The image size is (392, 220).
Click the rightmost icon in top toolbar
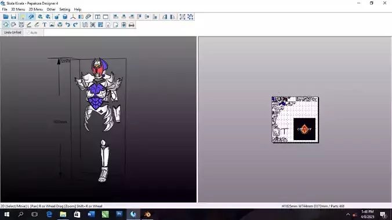[190, 17]
